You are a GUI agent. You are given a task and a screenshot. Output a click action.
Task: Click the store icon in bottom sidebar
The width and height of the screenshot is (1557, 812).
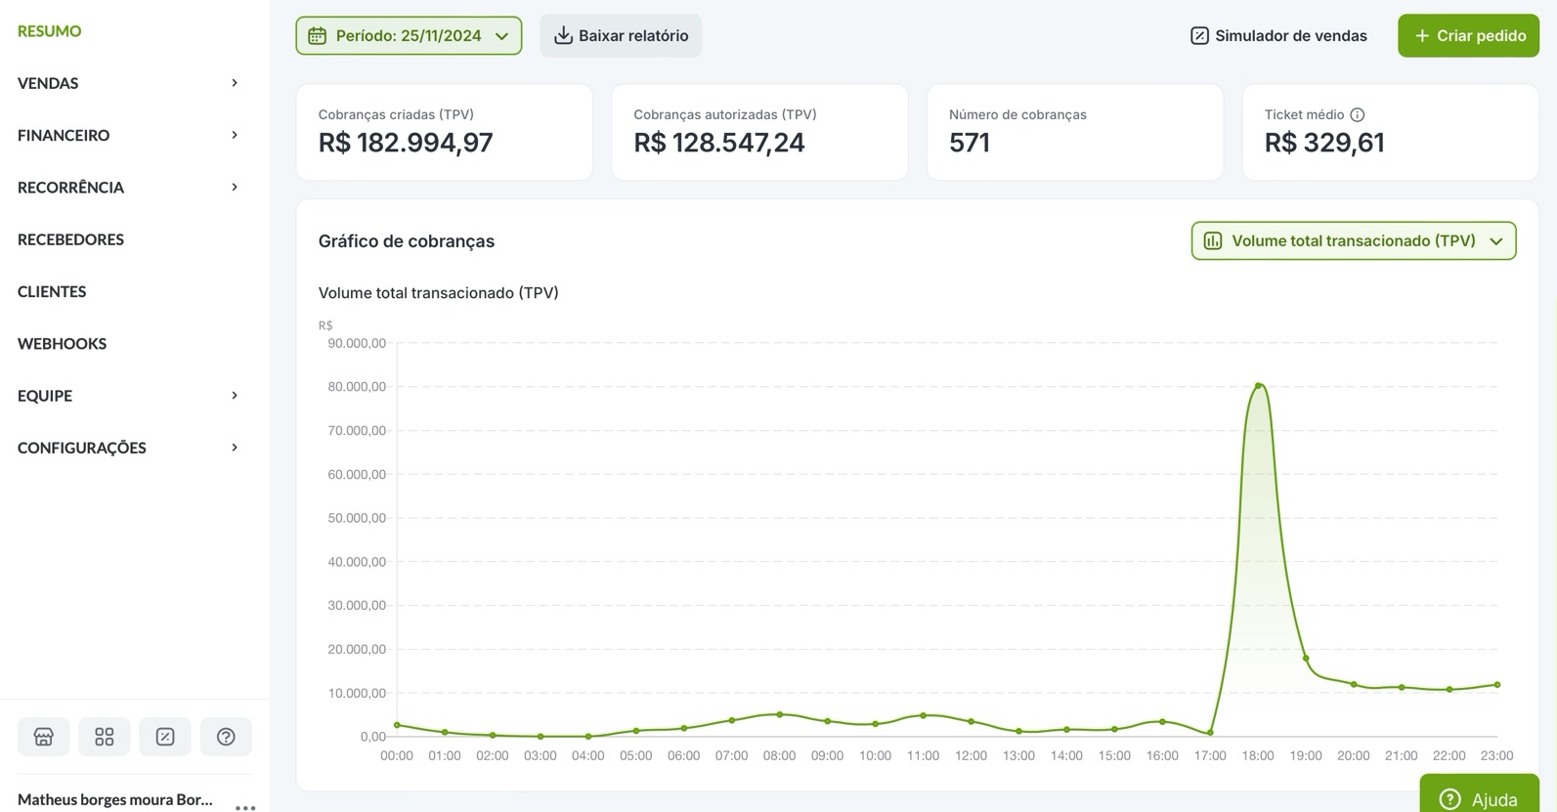tap(43, 737)
